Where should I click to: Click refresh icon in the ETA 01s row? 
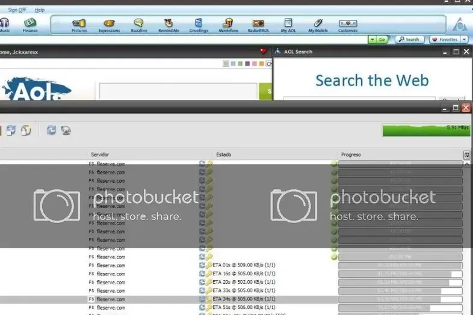click(x=202, y=265)
